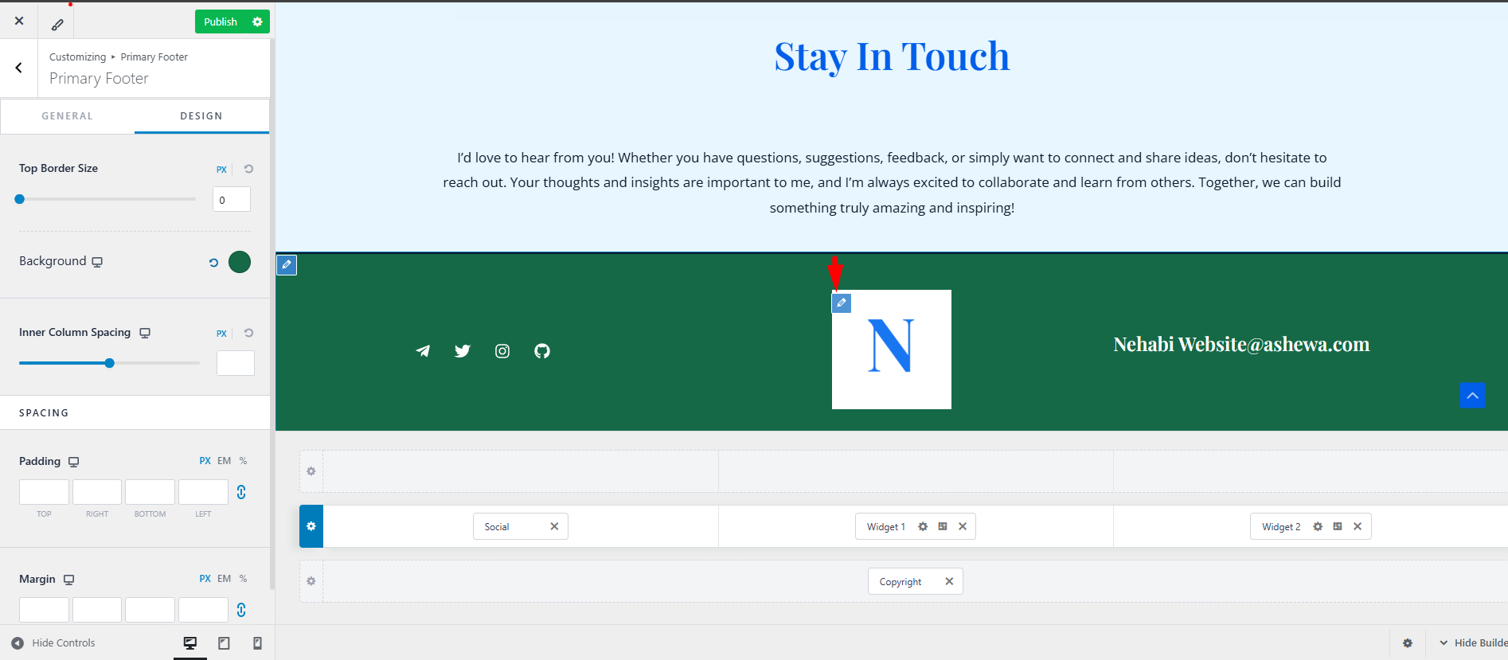1508x660 pixels.
Task: Click Hide Controls link
Action: [53, 643]
